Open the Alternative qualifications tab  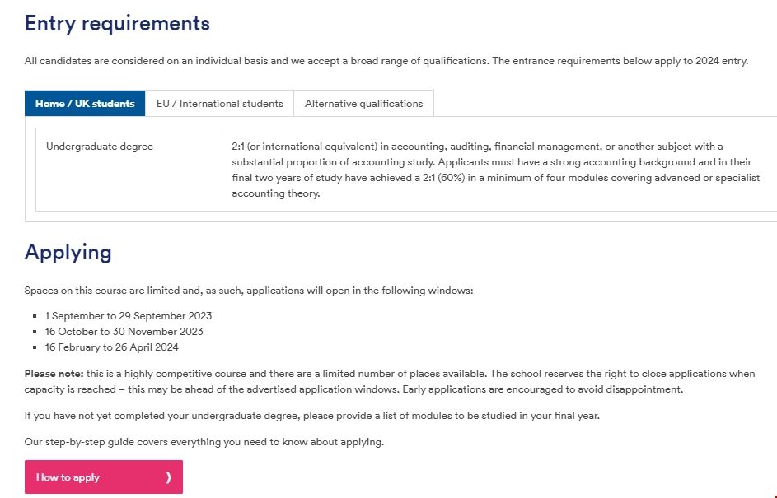point(363,104)
